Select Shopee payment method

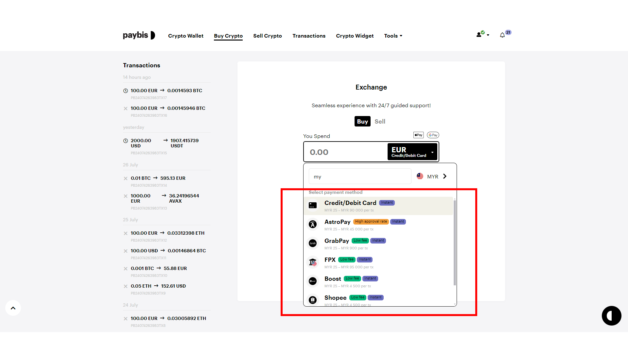click(378, 299)
